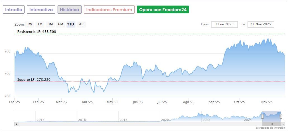Show the All time zoom range

pyautogui.click(x=81, y=24)
